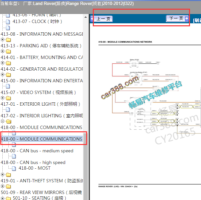Click the folder icon beside 501-10 SEATING
The image size is (201, 200).
pyautogui.click(x=8, y=198)
